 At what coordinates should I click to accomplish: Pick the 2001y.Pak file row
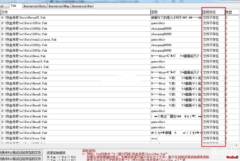24,34
